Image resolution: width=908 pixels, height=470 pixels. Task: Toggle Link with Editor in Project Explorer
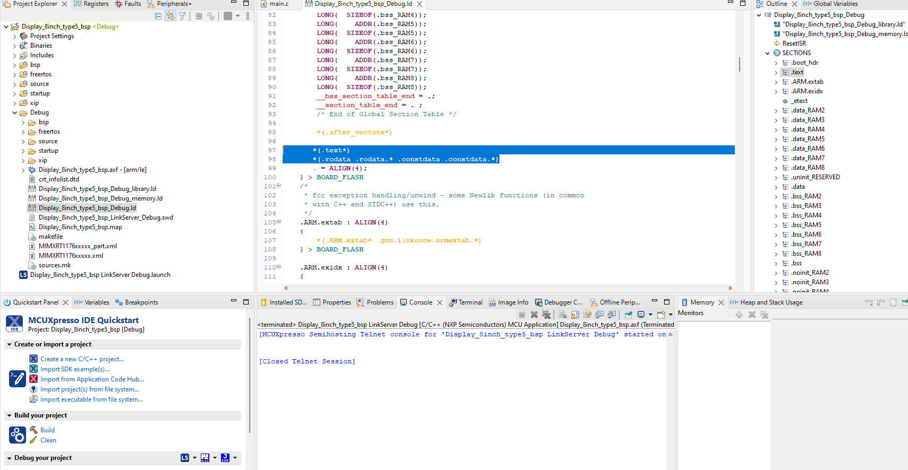pos(170,16)
